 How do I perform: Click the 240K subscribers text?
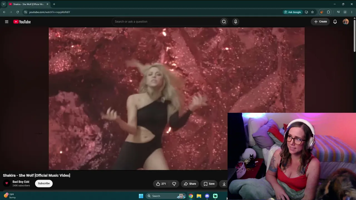click(x=21, y=186)
